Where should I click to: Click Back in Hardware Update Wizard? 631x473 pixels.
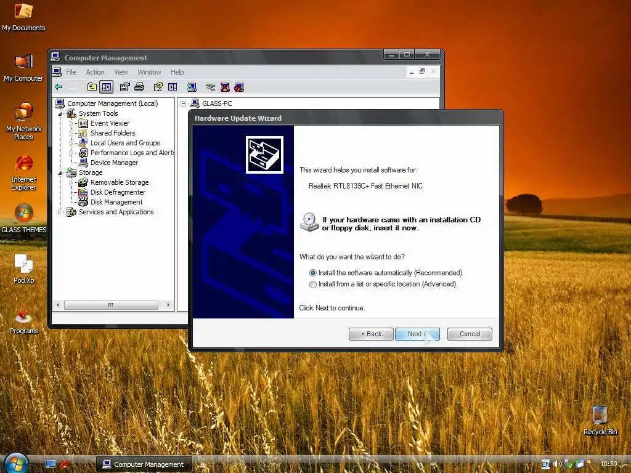(371, 334)
